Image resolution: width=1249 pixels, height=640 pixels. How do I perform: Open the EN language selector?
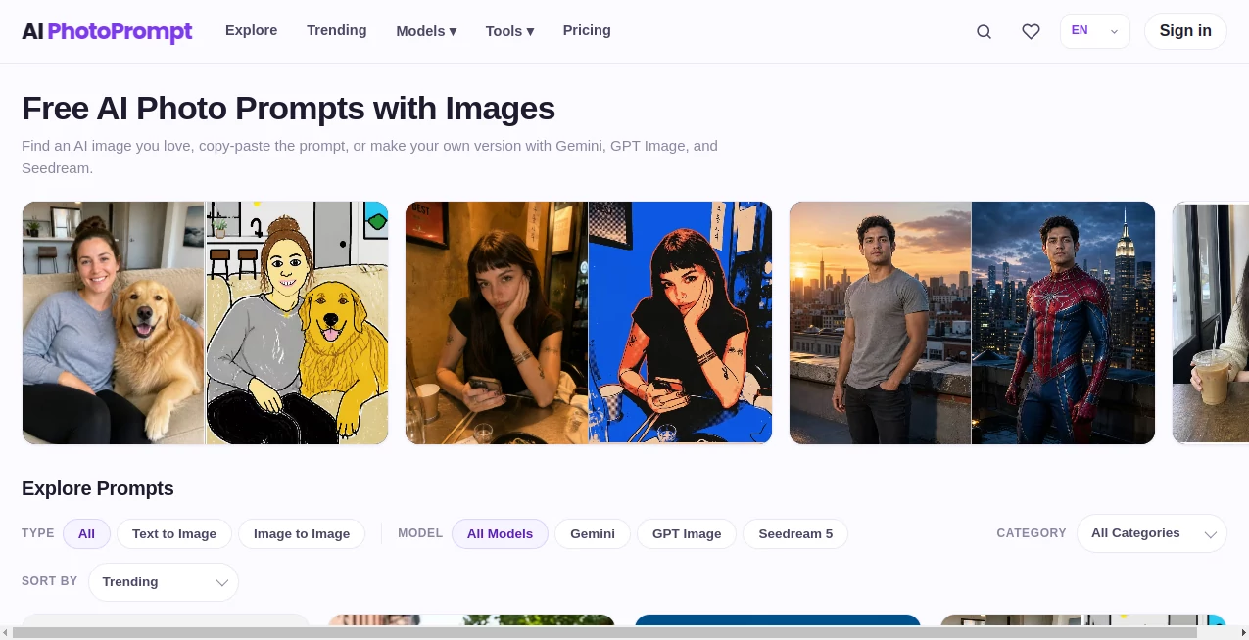tap(1095, 31)
